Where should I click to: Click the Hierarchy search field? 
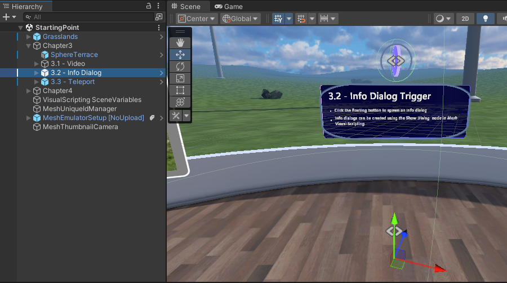pos(90,17)
